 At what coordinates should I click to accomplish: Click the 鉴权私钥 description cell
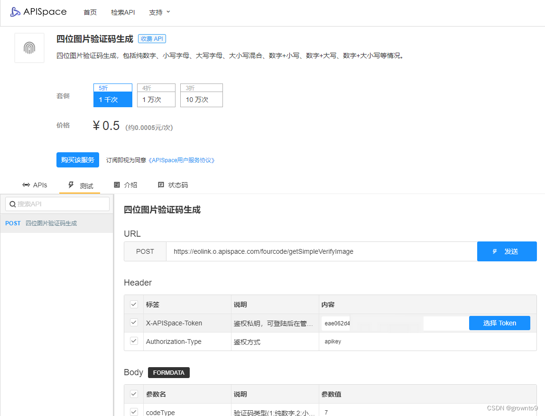point(275,323)
